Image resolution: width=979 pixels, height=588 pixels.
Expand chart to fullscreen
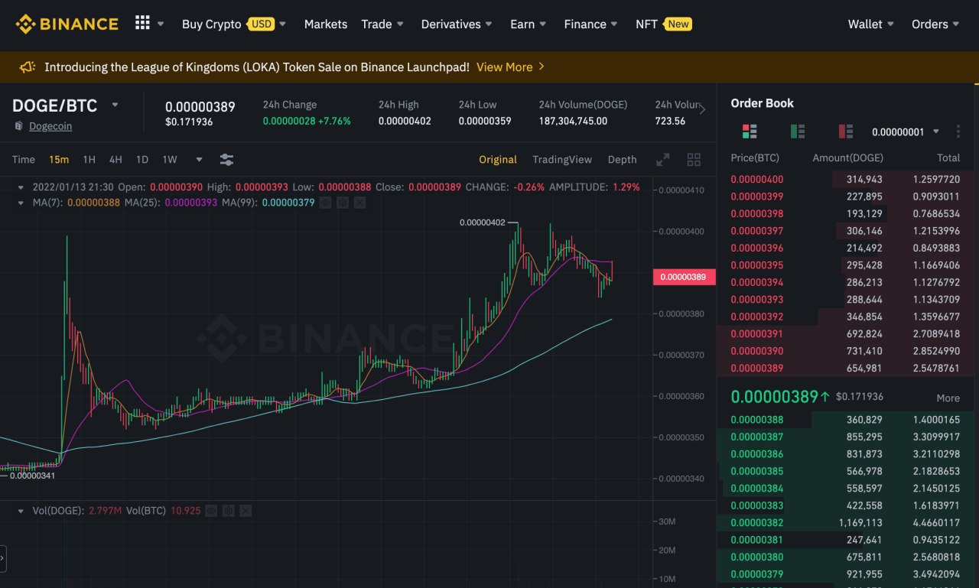pyautogui.click(x=663, y=160)
